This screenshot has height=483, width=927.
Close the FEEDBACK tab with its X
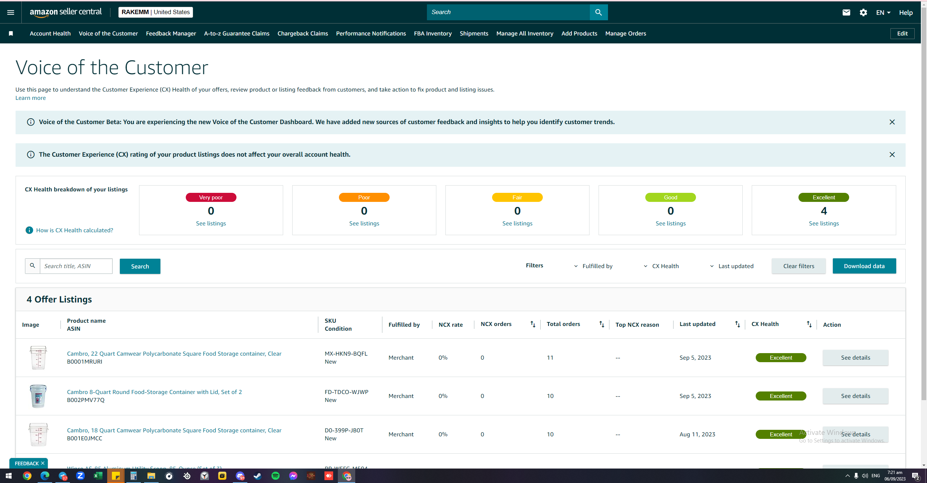[43, 463]
